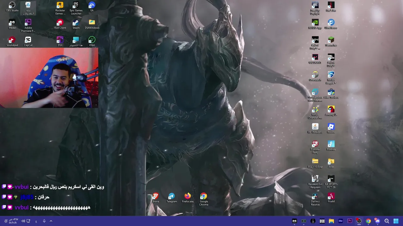403x226 pixels.
Task: Launch Rockstar Games Launcher shortcut
Action: [x=60, y=8]
